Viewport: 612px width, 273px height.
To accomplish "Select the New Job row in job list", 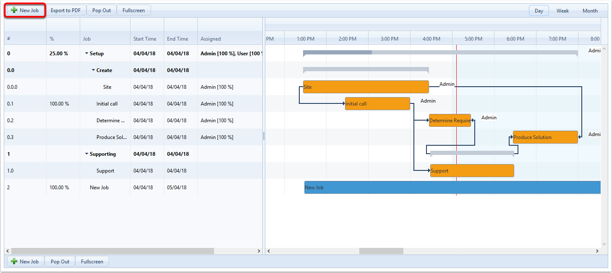I will point(133,188).
